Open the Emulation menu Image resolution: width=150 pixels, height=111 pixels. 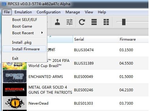(x=23, y=12)
